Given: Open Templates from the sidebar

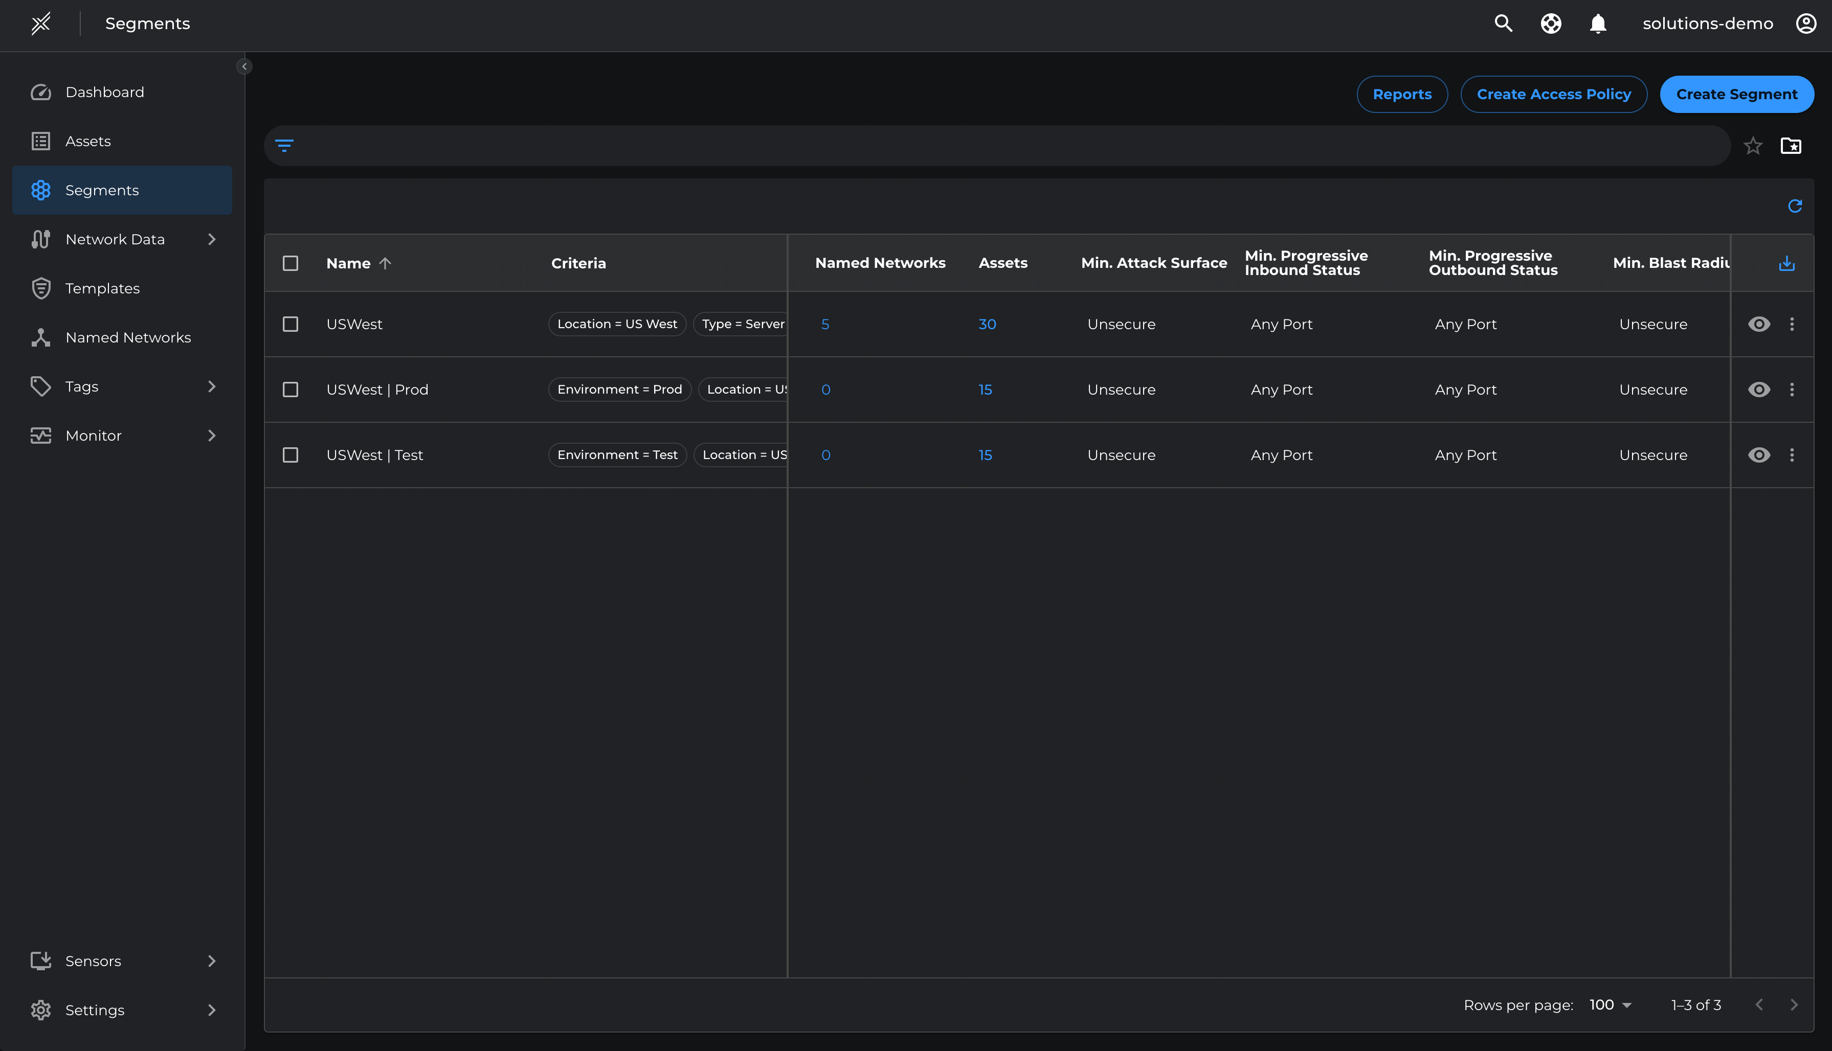Looking at the screenshot, I should 102,288.
